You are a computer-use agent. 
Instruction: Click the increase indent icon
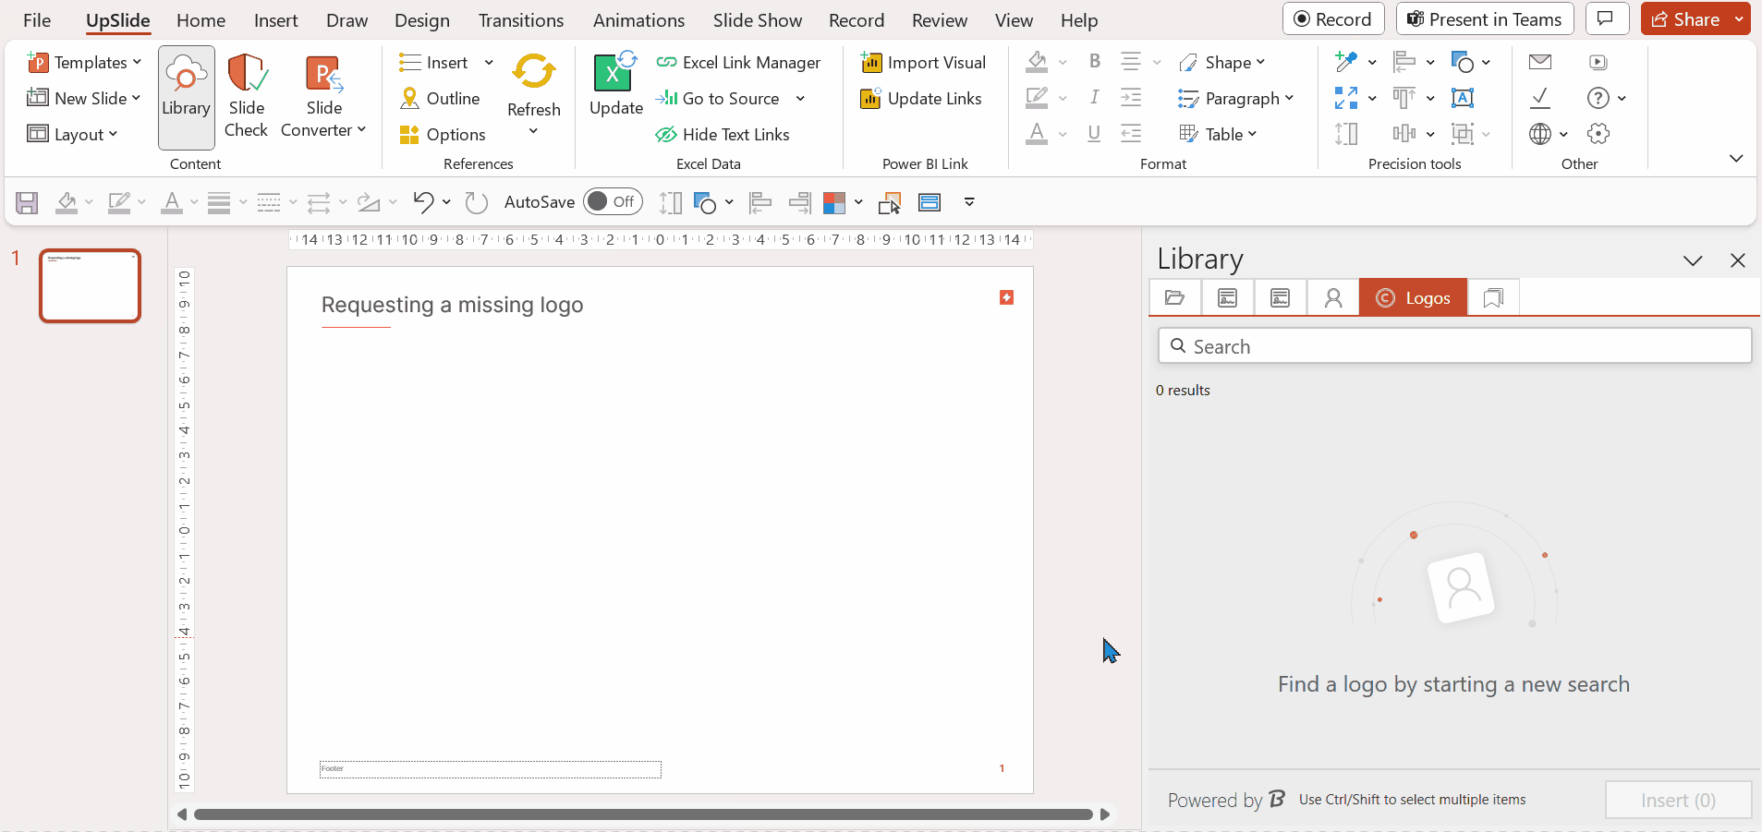coord(1131,98)
